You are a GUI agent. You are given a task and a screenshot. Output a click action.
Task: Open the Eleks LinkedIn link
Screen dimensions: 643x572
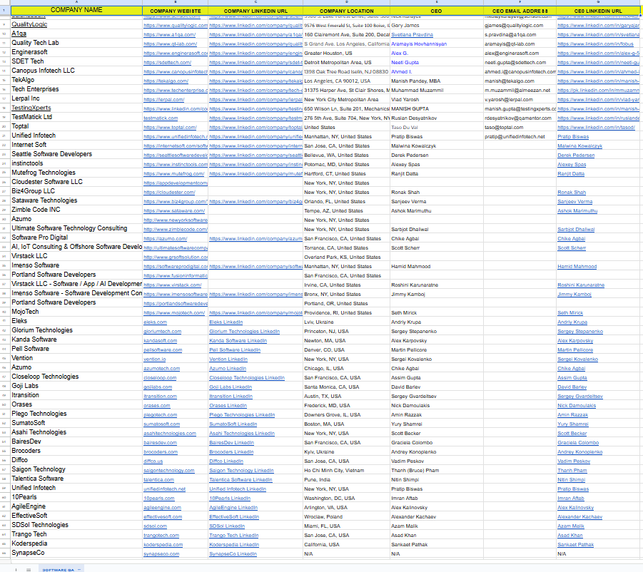[x=226, y=322]
